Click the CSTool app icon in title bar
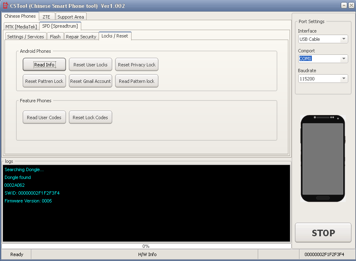The image size is (356, 261). click(5, 5)
